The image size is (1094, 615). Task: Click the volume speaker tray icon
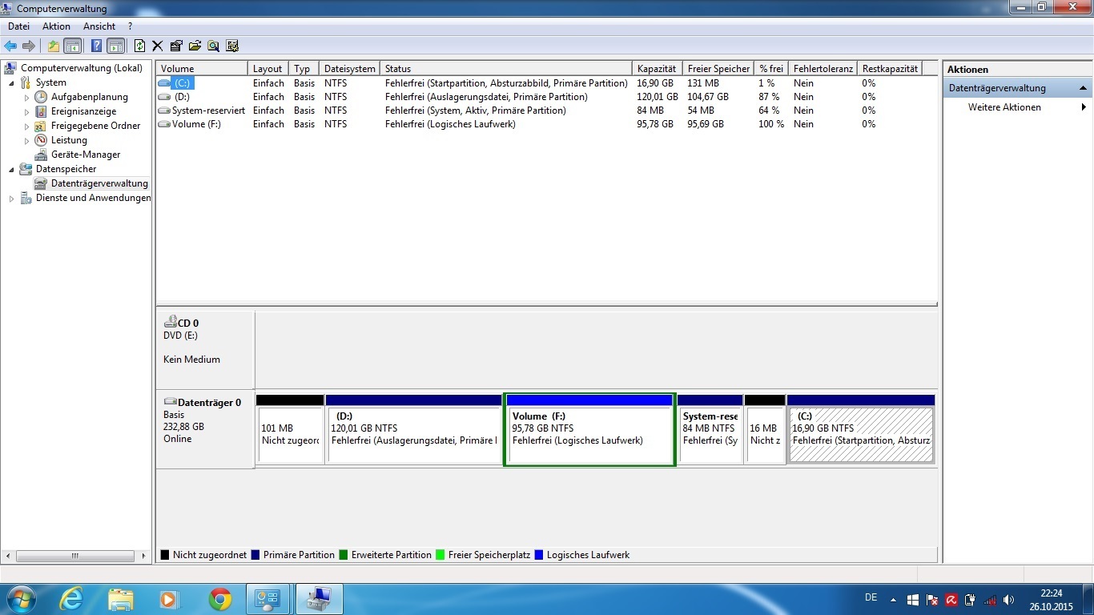[x=1008, y=600]
